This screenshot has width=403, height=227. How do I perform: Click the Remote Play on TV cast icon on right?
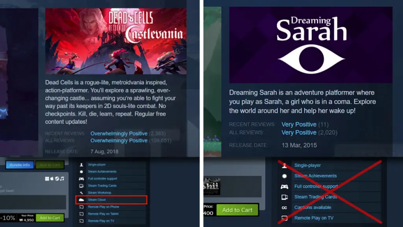[284, 218]
